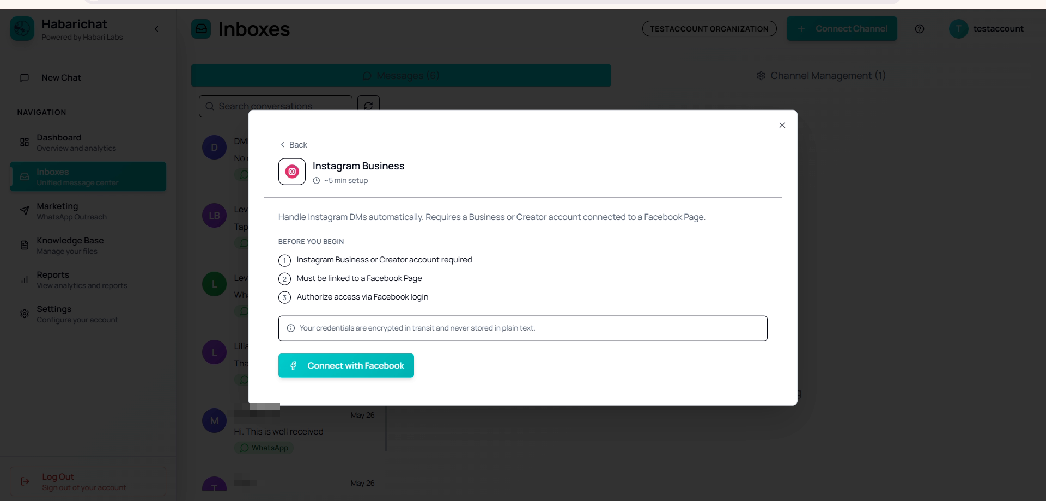Click 'Must be linked to a Facebook Page'
This screenshot has width=1046, height=501.
click(359, 278)
